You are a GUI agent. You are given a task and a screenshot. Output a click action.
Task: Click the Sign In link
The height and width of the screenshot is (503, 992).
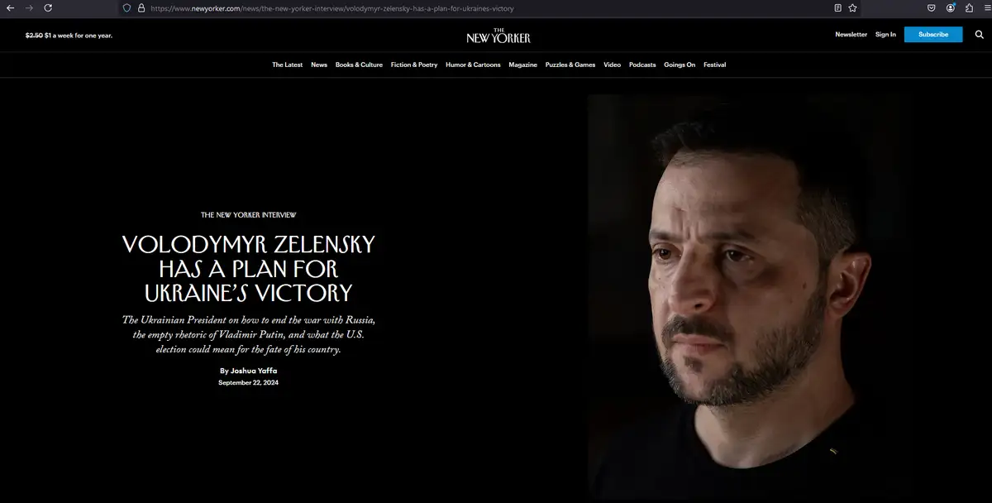coord(885,35)
